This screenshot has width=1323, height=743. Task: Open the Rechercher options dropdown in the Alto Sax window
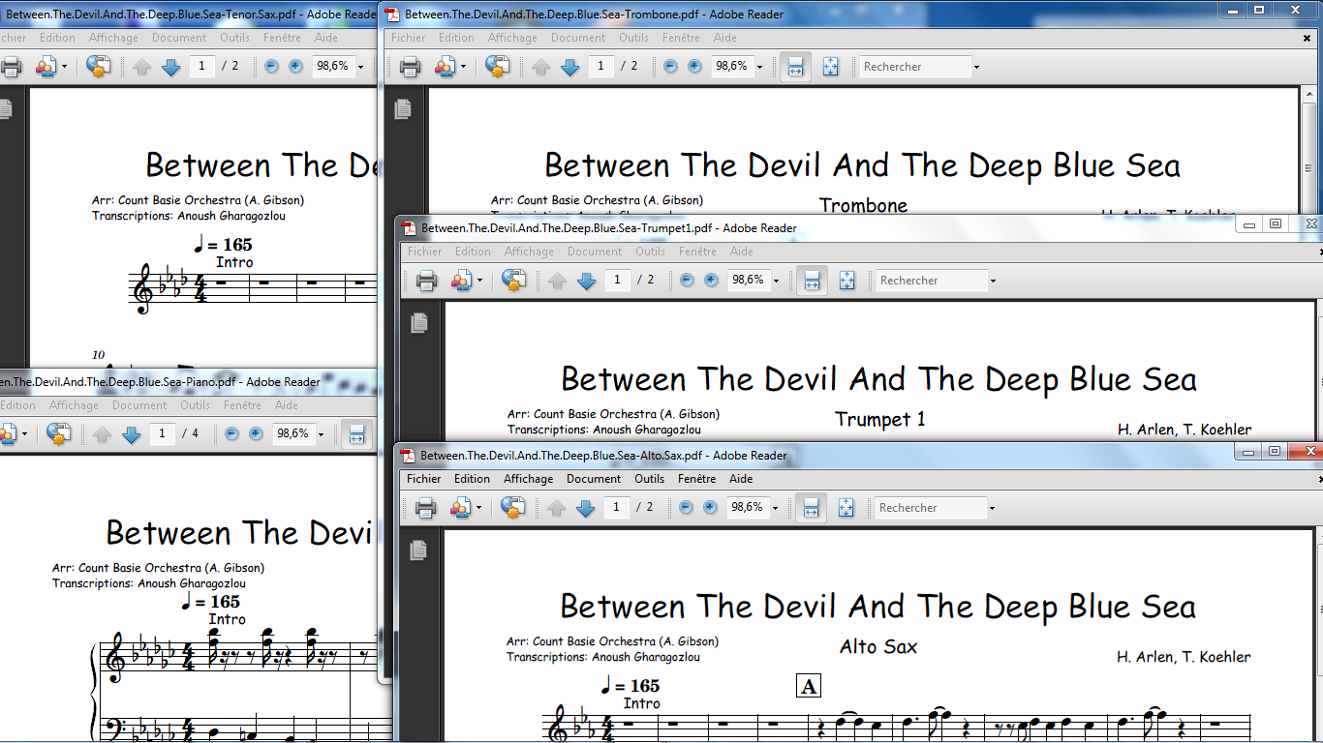point(992,509)
